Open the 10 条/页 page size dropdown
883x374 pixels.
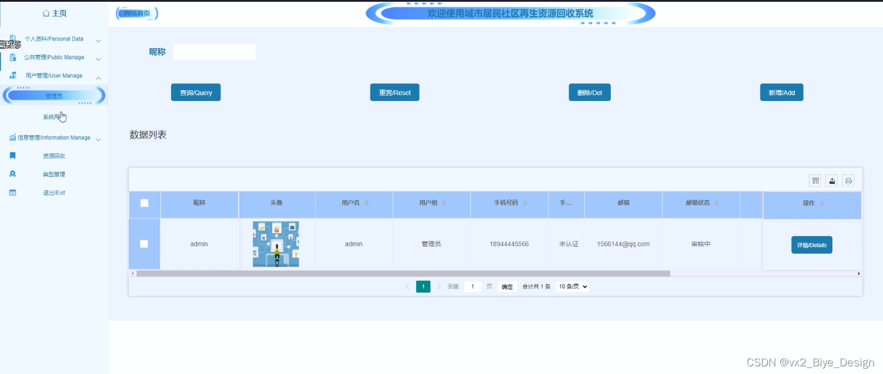[572, 287]
